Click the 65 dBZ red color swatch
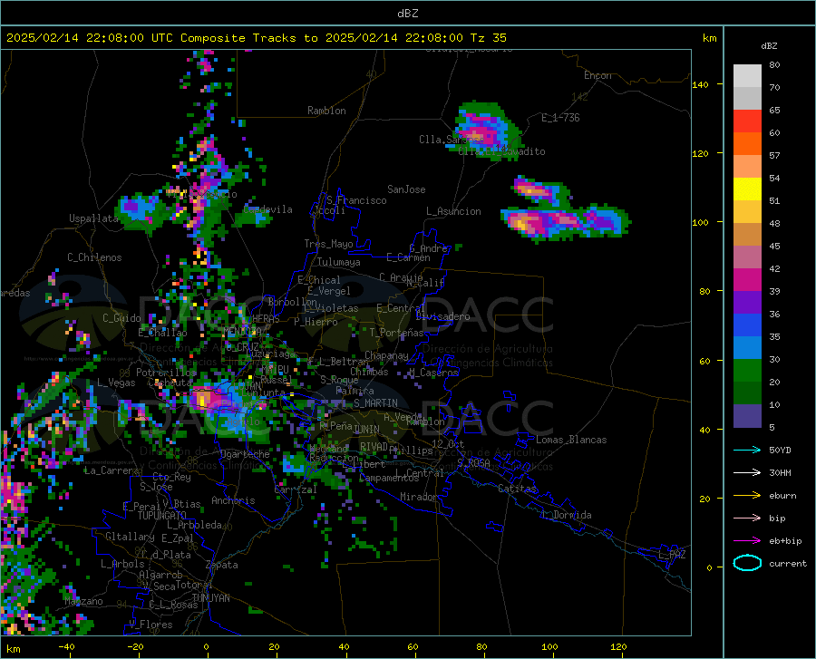 747,121
